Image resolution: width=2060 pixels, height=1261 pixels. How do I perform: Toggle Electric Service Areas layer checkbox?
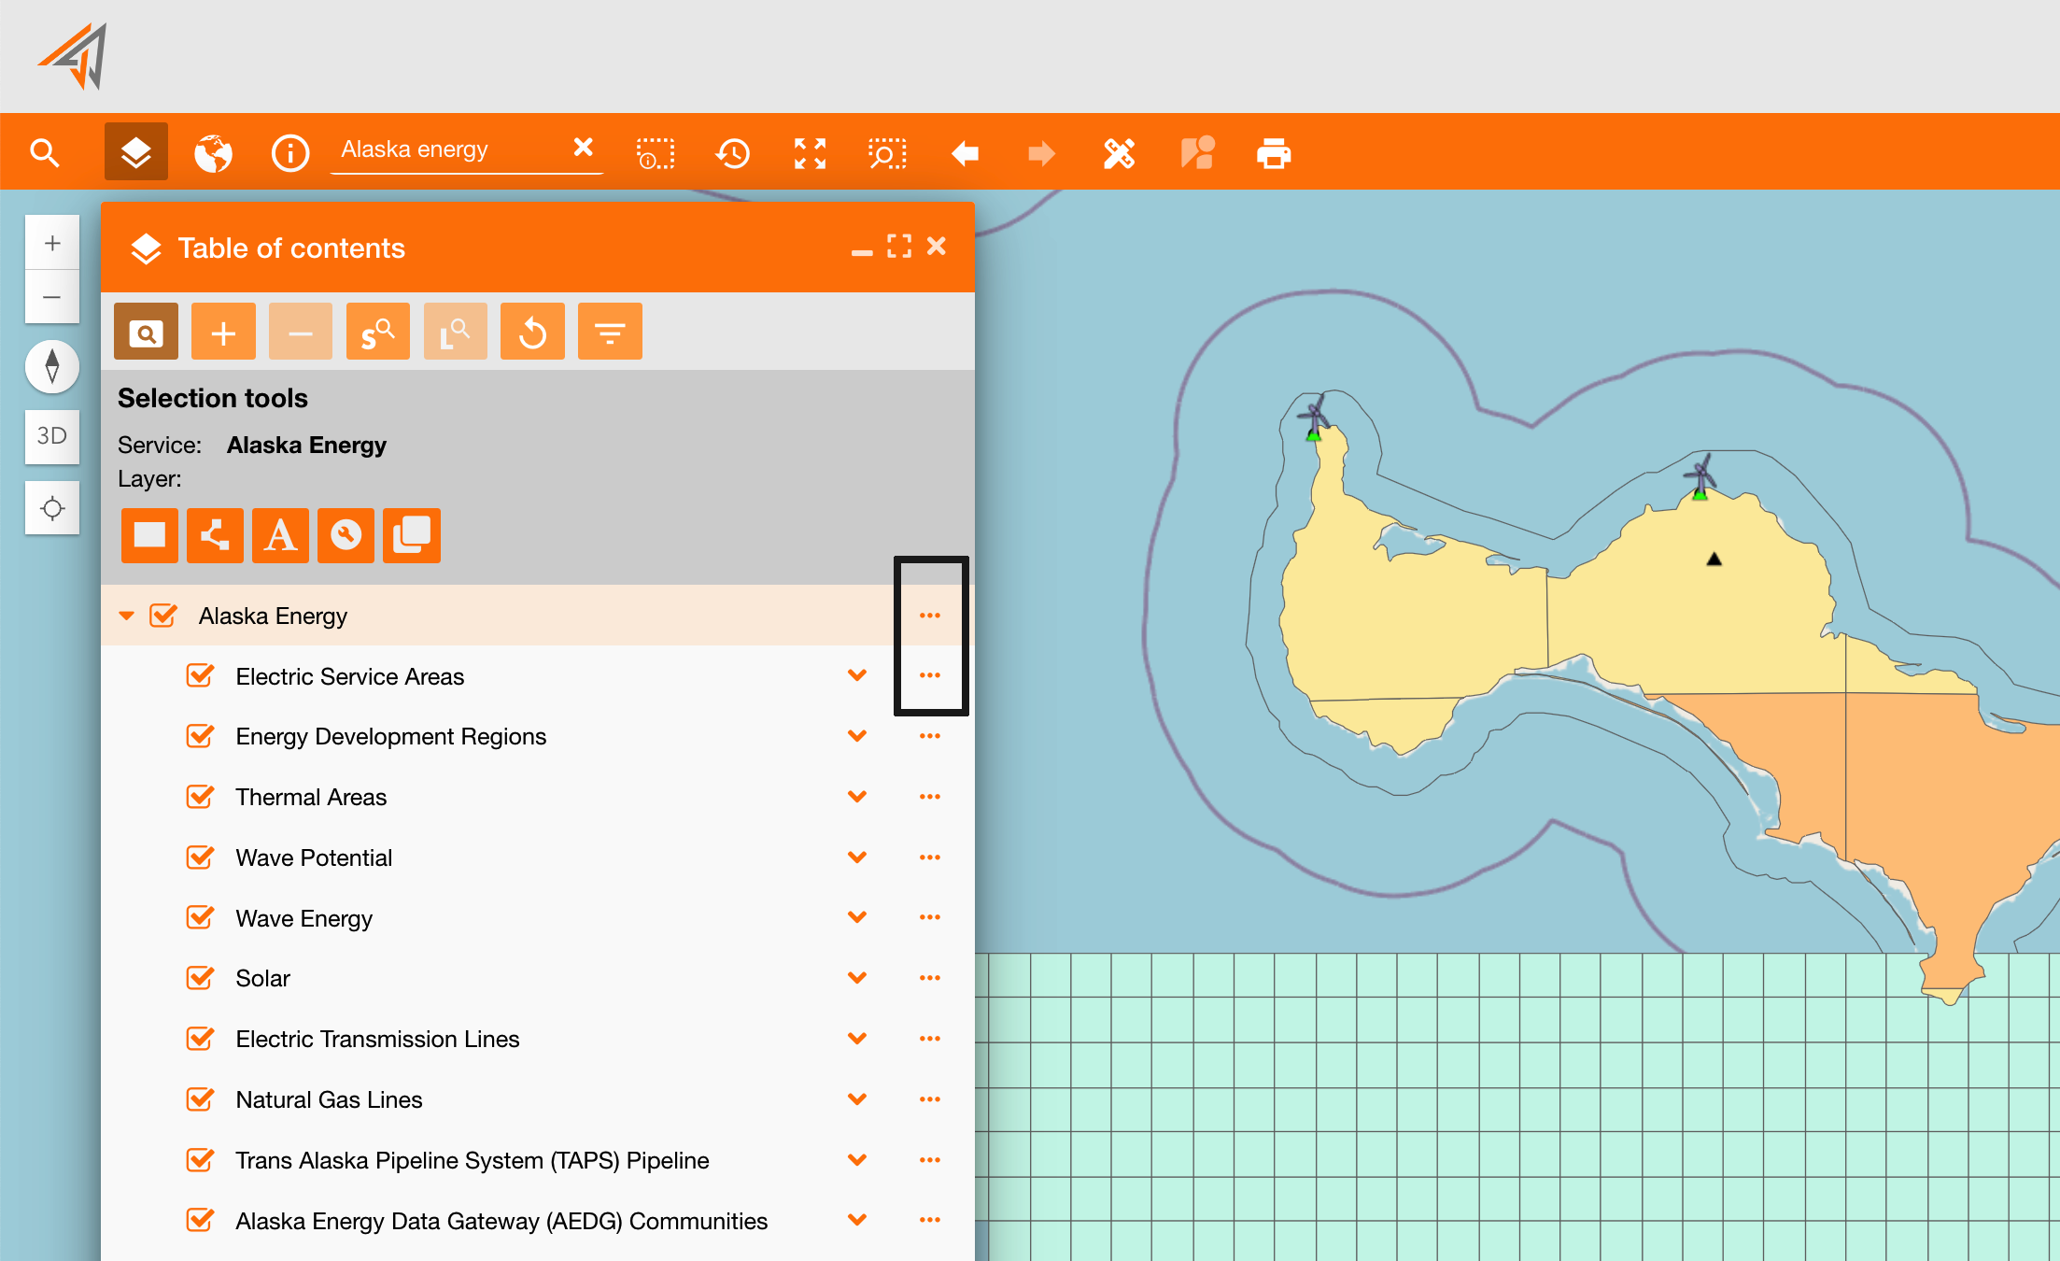(200, 675)
